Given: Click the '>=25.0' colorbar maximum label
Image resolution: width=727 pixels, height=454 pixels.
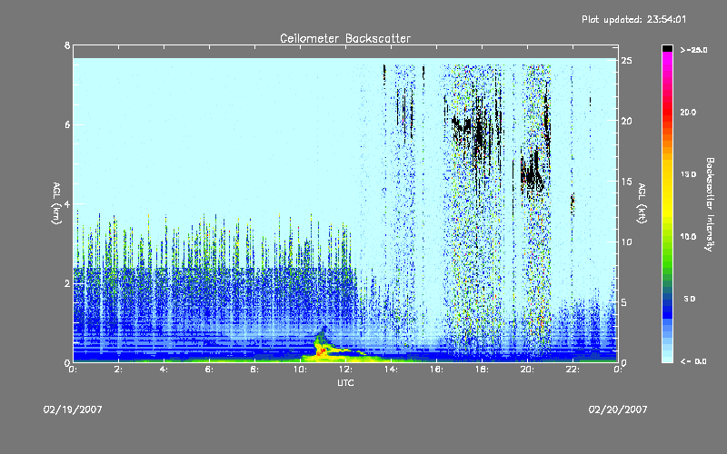Looking at the screenshot, I should tap(693, 50).
